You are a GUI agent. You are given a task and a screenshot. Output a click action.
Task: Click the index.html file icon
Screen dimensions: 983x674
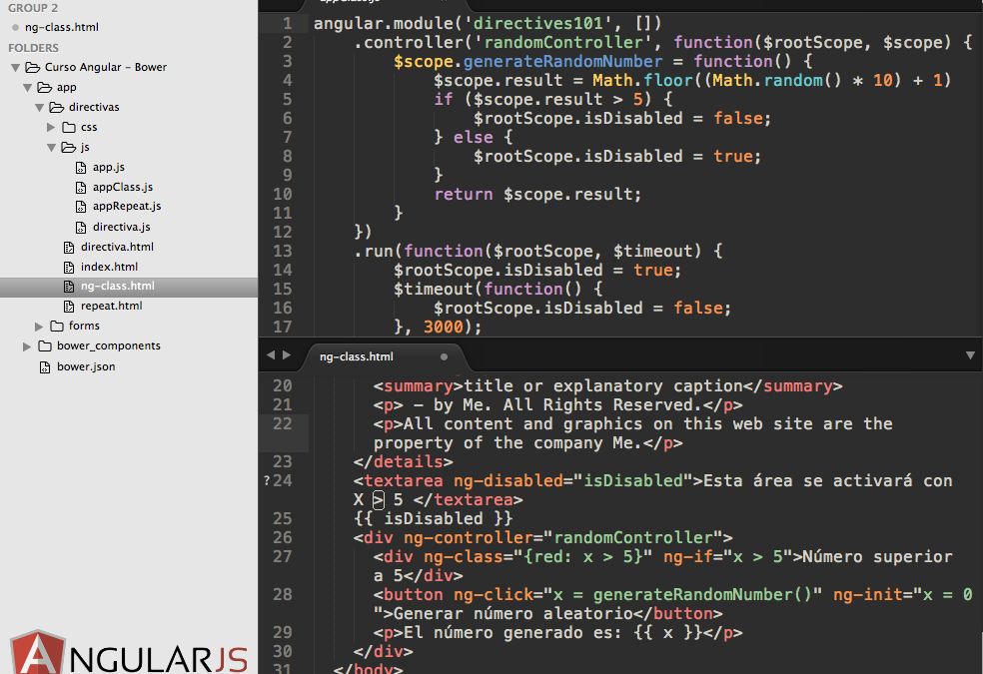(69, 268)
